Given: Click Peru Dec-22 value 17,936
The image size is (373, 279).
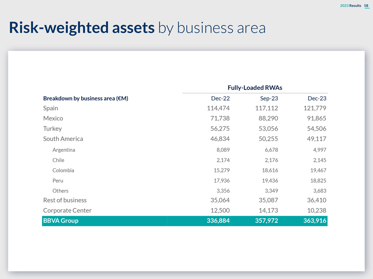Looking at the screenshot, I should coord(221,181).
